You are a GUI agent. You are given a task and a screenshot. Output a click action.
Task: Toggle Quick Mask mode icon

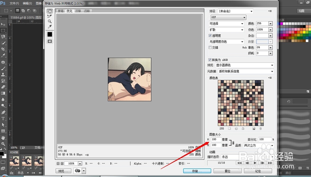[3, 162]
